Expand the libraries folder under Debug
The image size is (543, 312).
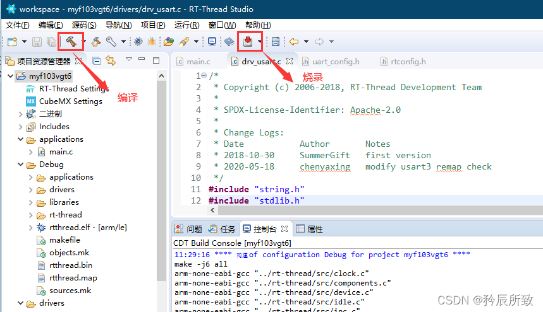point(30,202)
